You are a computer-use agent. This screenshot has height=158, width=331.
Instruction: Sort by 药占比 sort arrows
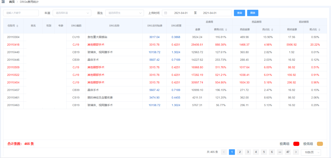pos(272,29)
